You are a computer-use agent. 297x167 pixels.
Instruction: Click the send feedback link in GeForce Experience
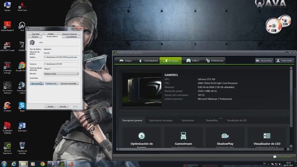[x=283, y=157]
